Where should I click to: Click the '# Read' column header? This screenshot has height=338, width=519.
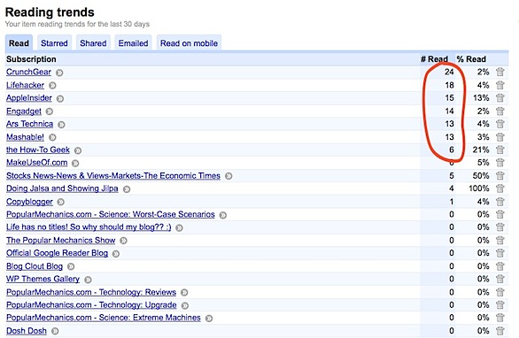point(434,59)
